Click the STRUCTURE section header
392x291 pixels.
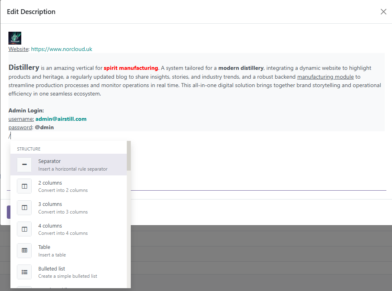(28, 149)
